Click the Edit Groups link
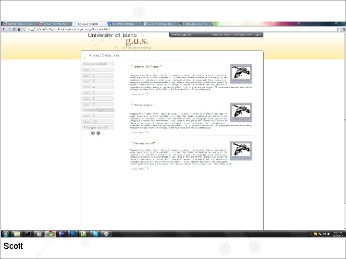 pyautogui.click(x=239, y=35)
